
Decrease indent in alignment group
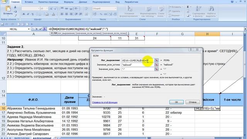[x=76, y=14]
